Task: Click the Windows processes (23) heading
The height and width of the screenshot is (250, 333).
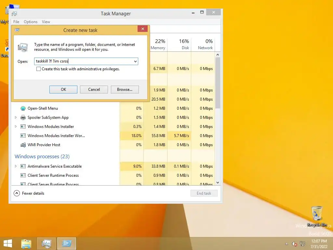Action: [x=42, y=157]
